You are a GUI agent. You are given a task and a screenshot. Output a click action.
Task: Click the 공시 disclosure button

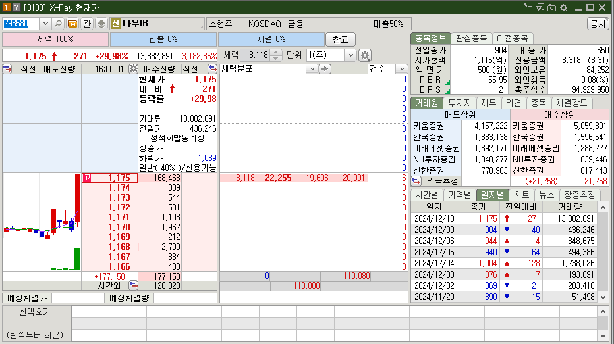tap(598, 24)
